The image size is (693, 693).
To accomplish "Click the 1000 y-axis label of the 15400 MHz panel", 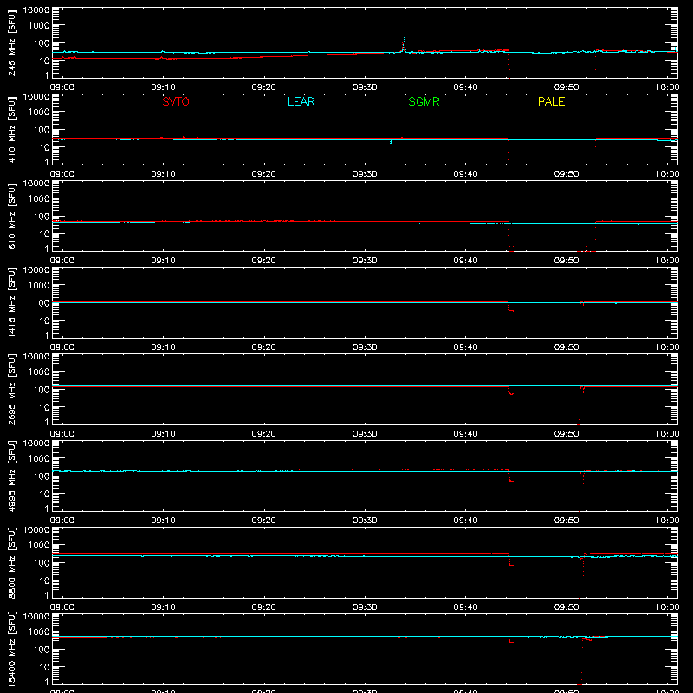I will 39,631.
